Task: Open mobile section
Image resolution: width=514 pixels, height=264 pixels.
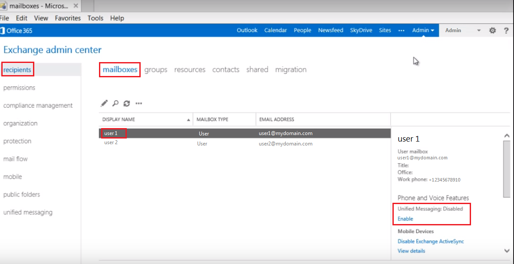Action: 13,177
